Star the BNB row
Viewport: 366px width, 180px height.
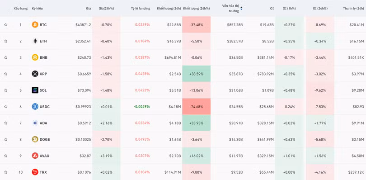pyautogui.click(x=6, y=57)
